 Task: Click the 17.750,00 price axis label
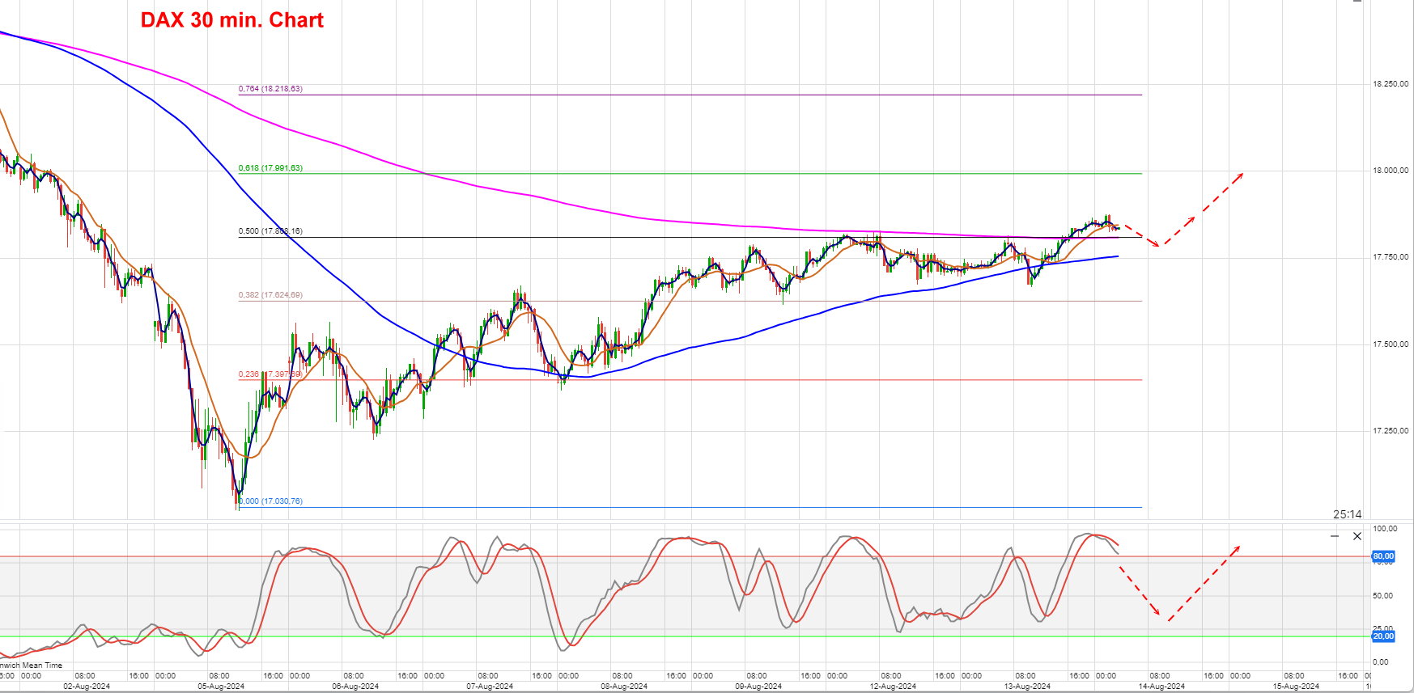(x=1391, y=257)
